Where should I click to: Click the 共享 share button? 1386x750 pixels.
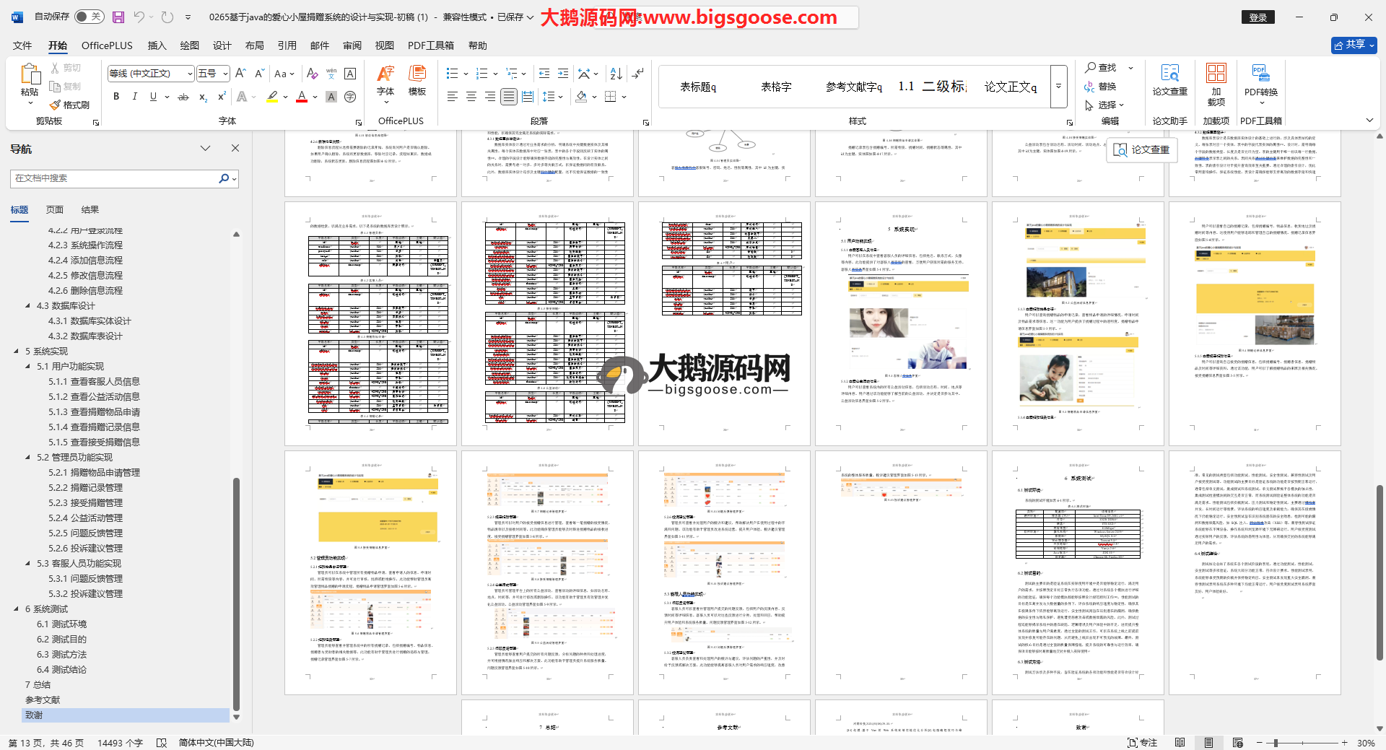(1354, 45)
